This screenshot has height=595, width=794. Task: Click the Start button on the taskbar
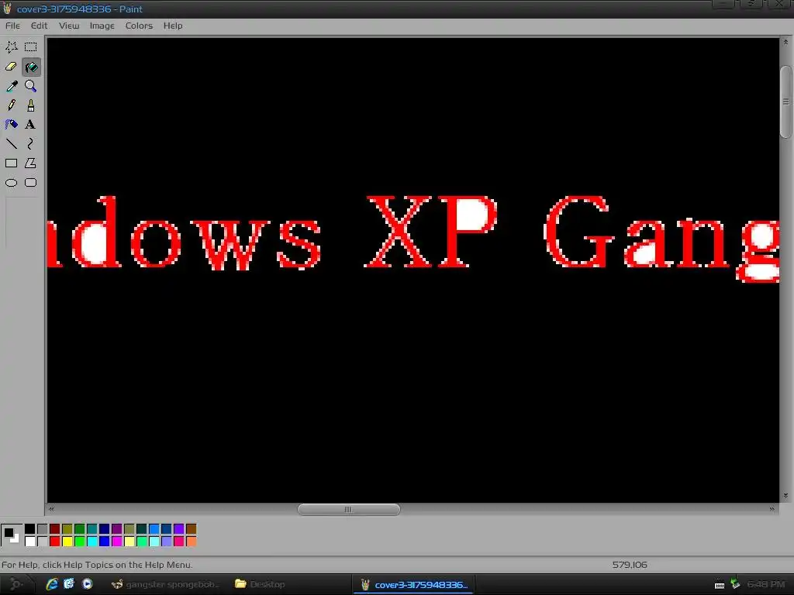coord(16,584)
